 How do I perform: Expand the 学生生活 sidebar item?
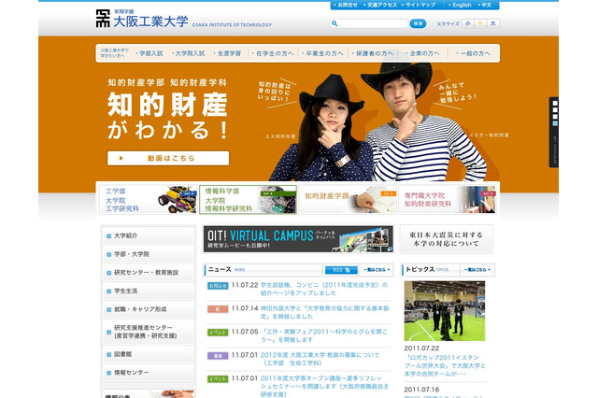(x=149, y=291)
